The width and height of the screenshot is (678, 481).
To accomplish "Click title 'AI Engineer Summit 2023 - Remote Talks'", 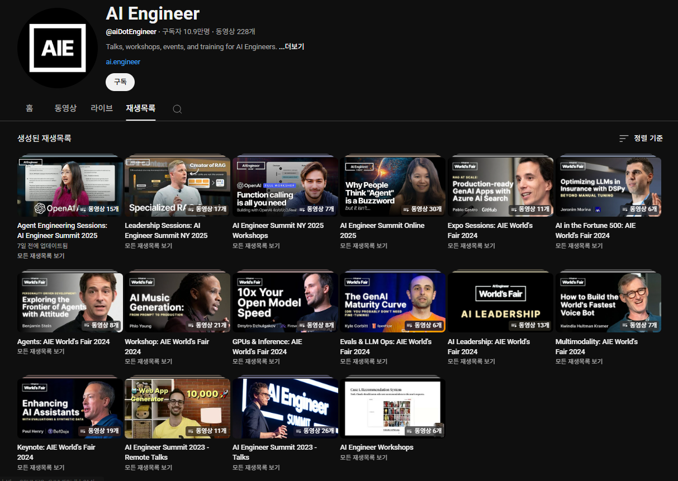I will (x=167, y=452).
